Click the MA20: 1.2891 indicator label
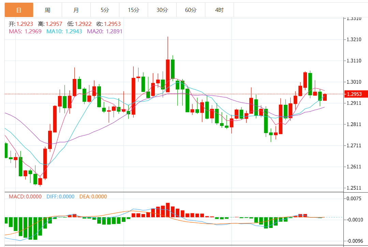 click(x=105, y=31)
